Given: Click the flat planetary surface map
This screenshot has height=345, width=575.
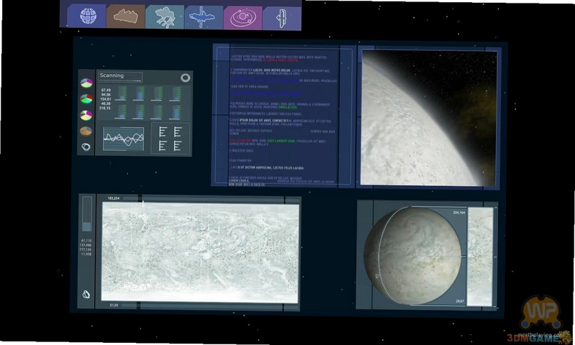Looking at the screenshot, I should pos(201,252).
